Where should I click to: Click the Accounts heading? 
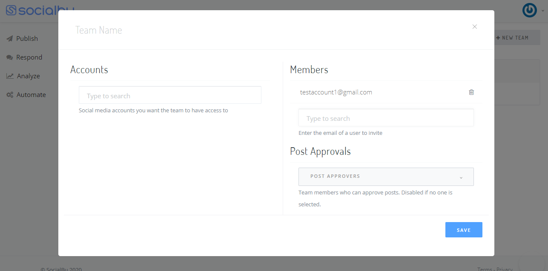pos(89,70)
